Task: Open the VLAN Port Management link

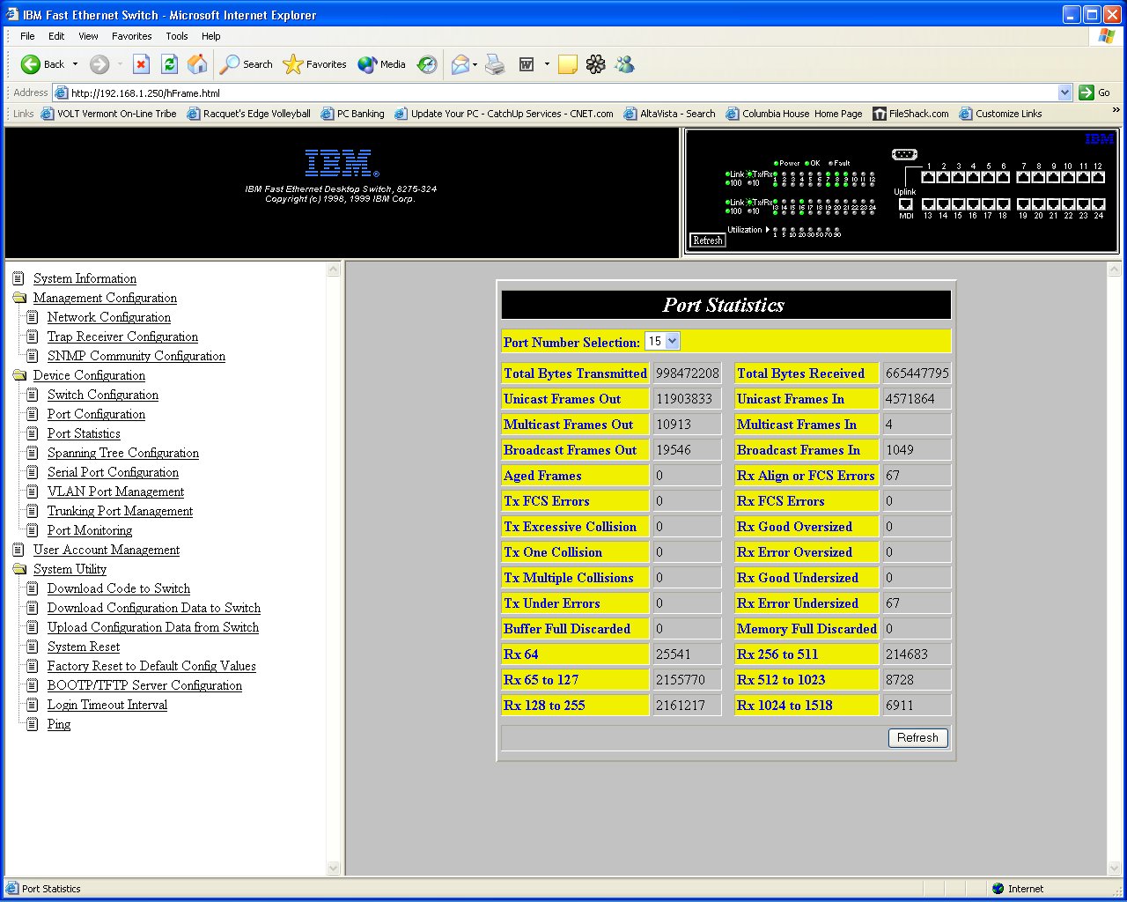Action: point(115,492)
